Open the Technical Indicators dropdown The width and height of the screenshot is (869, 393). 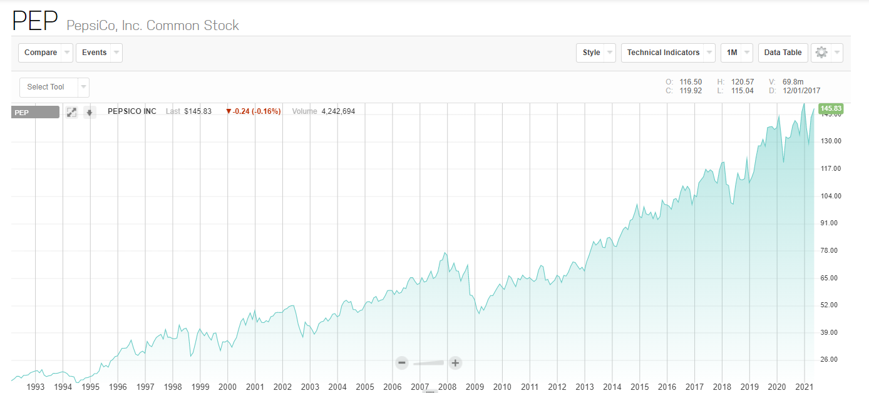(668, 53)
